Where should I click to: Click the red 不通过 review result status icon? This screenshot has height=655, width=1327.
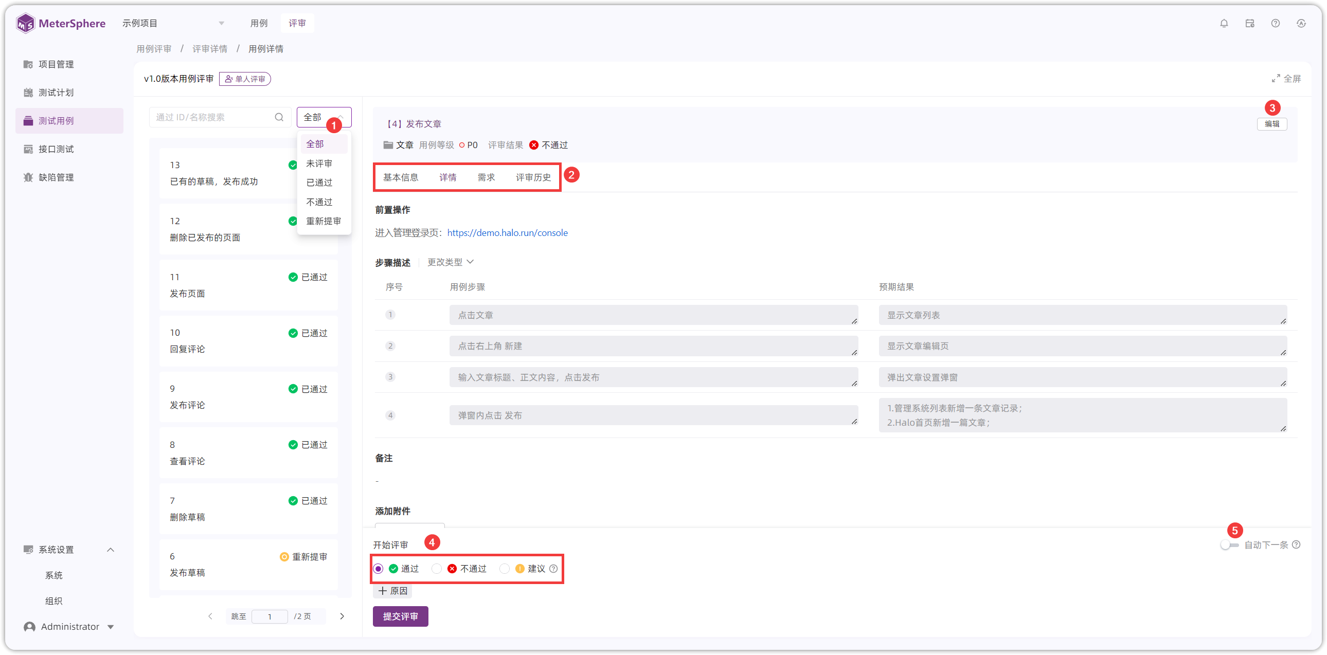[534, 144]
